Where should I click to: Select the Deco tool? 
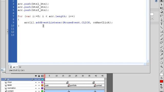tap(161, 43)
